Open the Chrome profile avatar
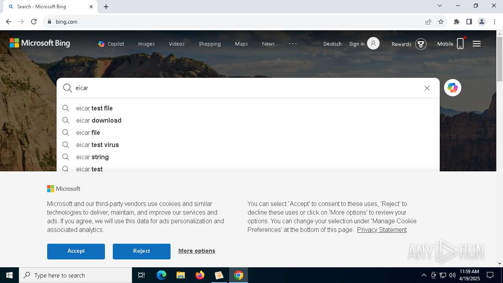 pos(482,22)
